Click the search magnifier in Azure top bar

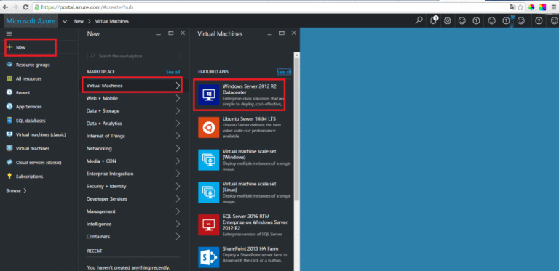[419, 20]
